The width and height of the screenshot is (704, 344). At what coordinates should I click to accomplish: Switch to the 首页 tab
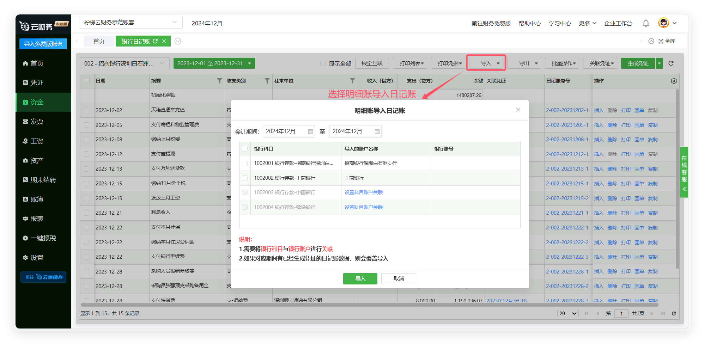click(x=99, y=41)
